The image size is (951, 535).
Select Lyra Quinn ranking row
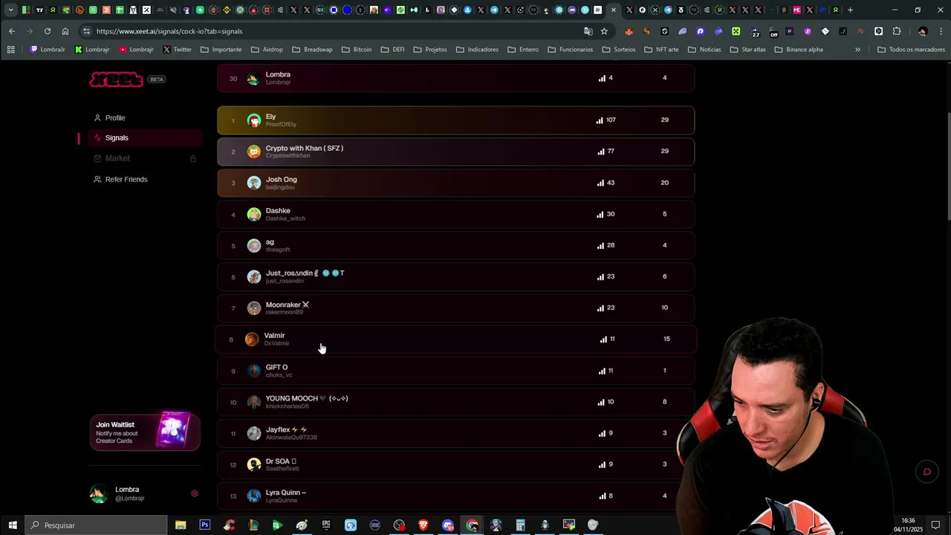point(455,496)
